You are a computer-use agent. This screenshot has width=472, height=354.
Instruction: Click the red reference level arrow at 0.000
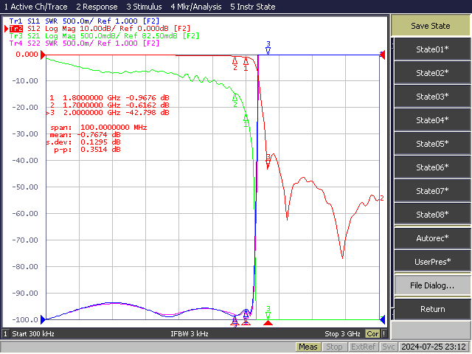(43, 55)
